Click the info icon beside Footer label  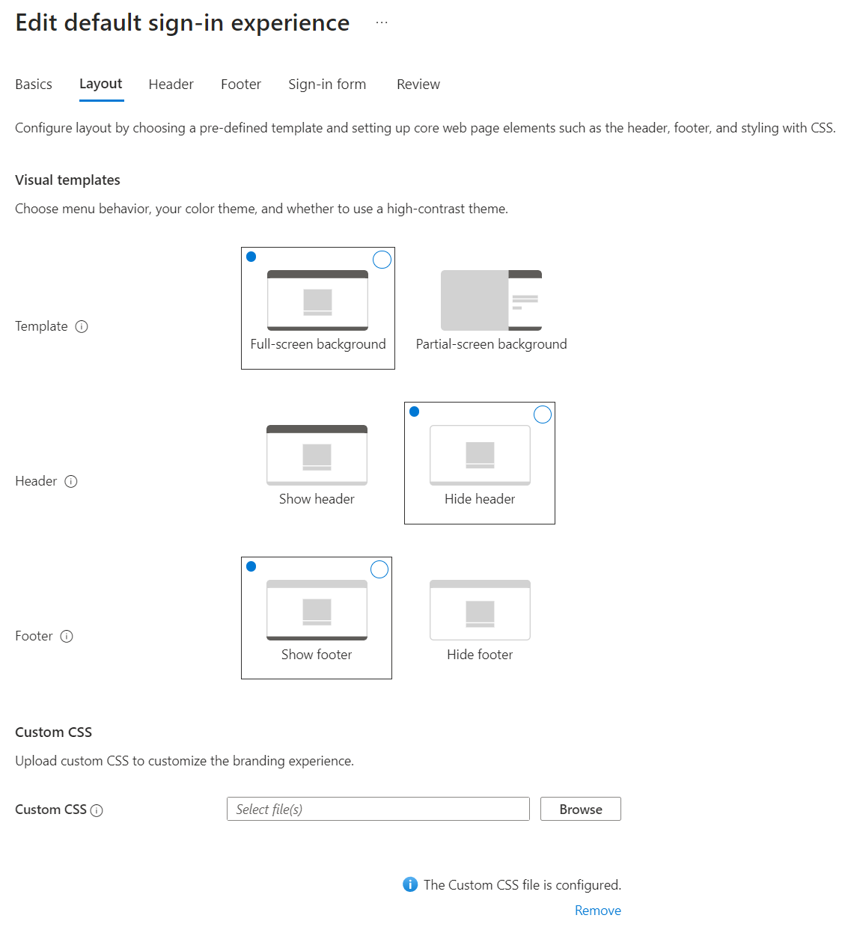67,636
